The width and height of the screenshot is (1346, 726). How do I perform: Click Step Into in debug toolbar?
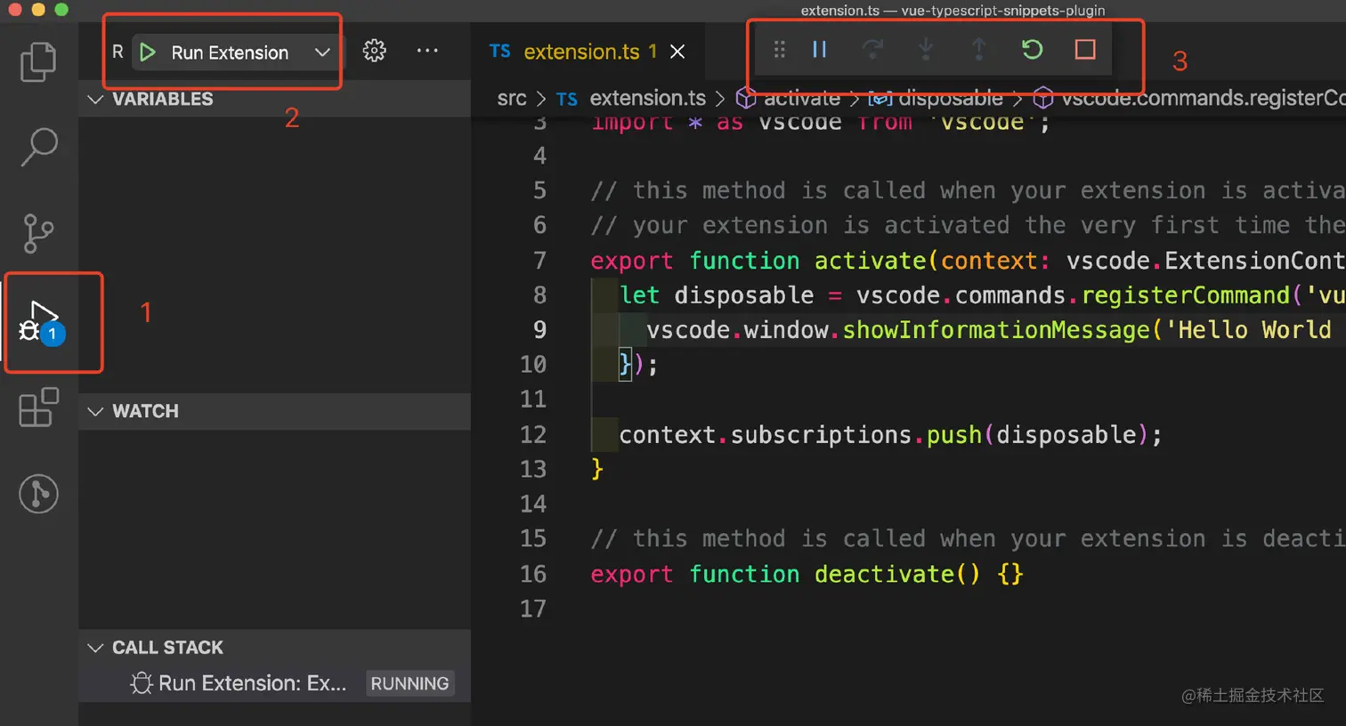pyautogui.click(x=926, y=49)
